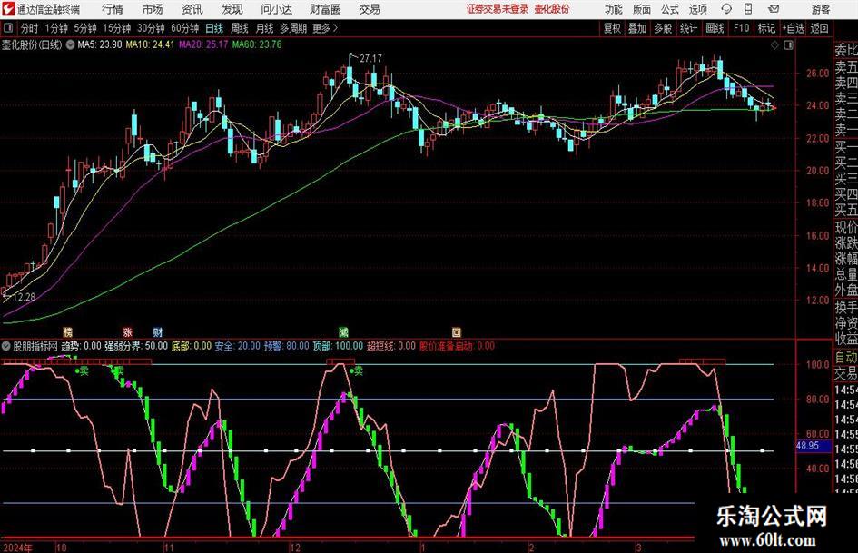The image size is (858, 553).
Task: Select the 周线 weekly chart tab
Action: pyautogui.click(x=239, y=28)
